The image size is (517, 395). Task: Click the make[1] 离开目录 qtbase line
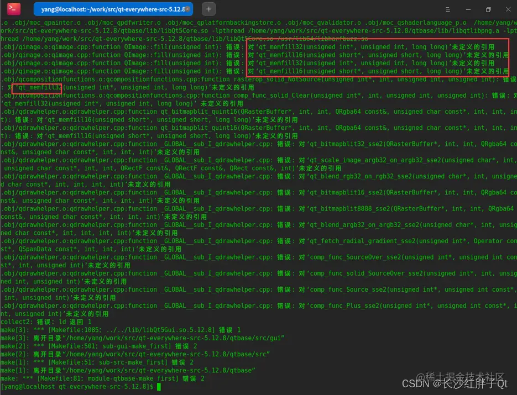(x=128, y=370)
